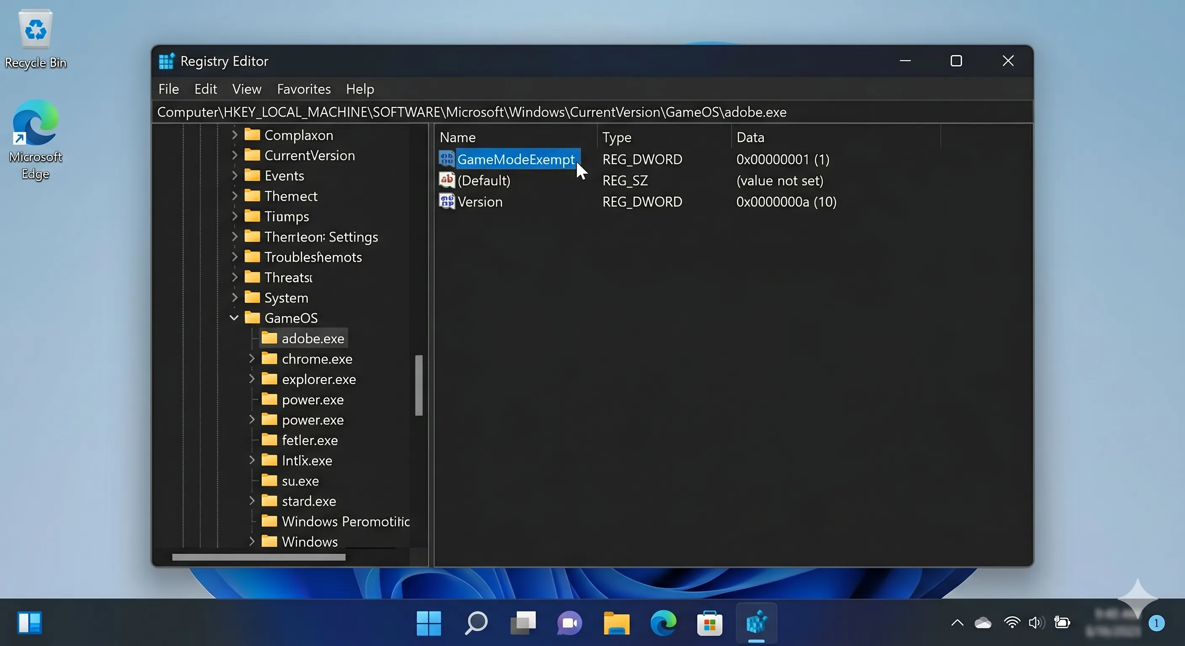The image size is (1185, 646).
Task: Click the tree pane horizontal scrollbar thumb
Action: point(258,557)
